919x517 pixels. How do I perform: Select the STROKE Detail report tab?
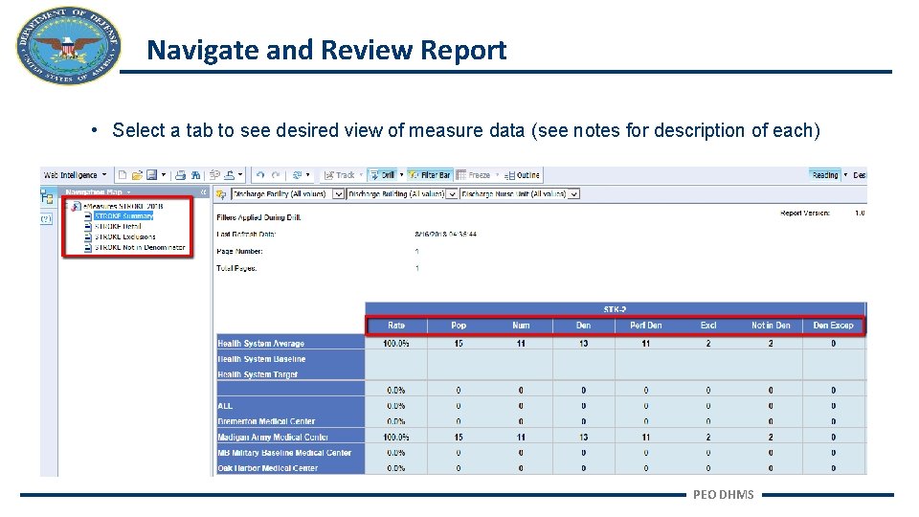(118, 226)
